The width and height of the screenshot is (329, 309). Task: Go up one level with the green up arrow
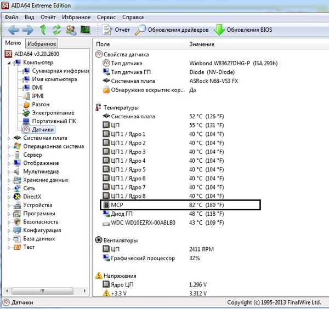(43, 30)
